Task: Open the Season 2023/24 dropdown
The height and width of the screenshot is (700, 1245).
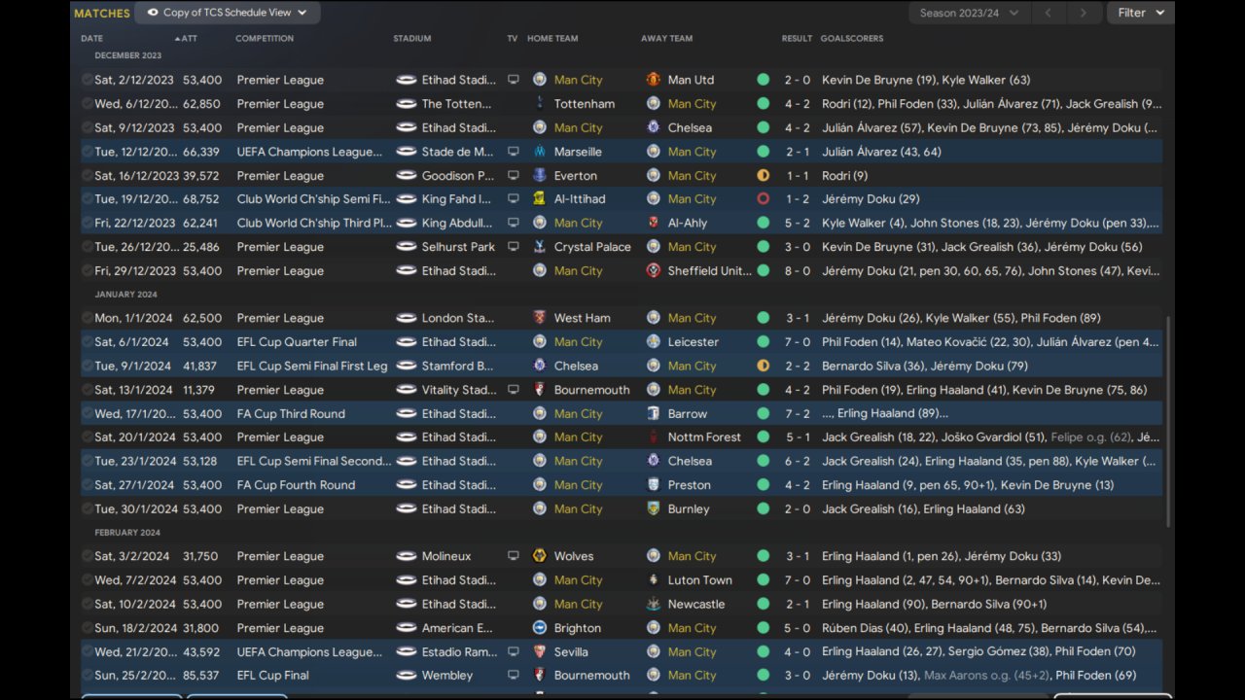Action: tap(969, 13)
